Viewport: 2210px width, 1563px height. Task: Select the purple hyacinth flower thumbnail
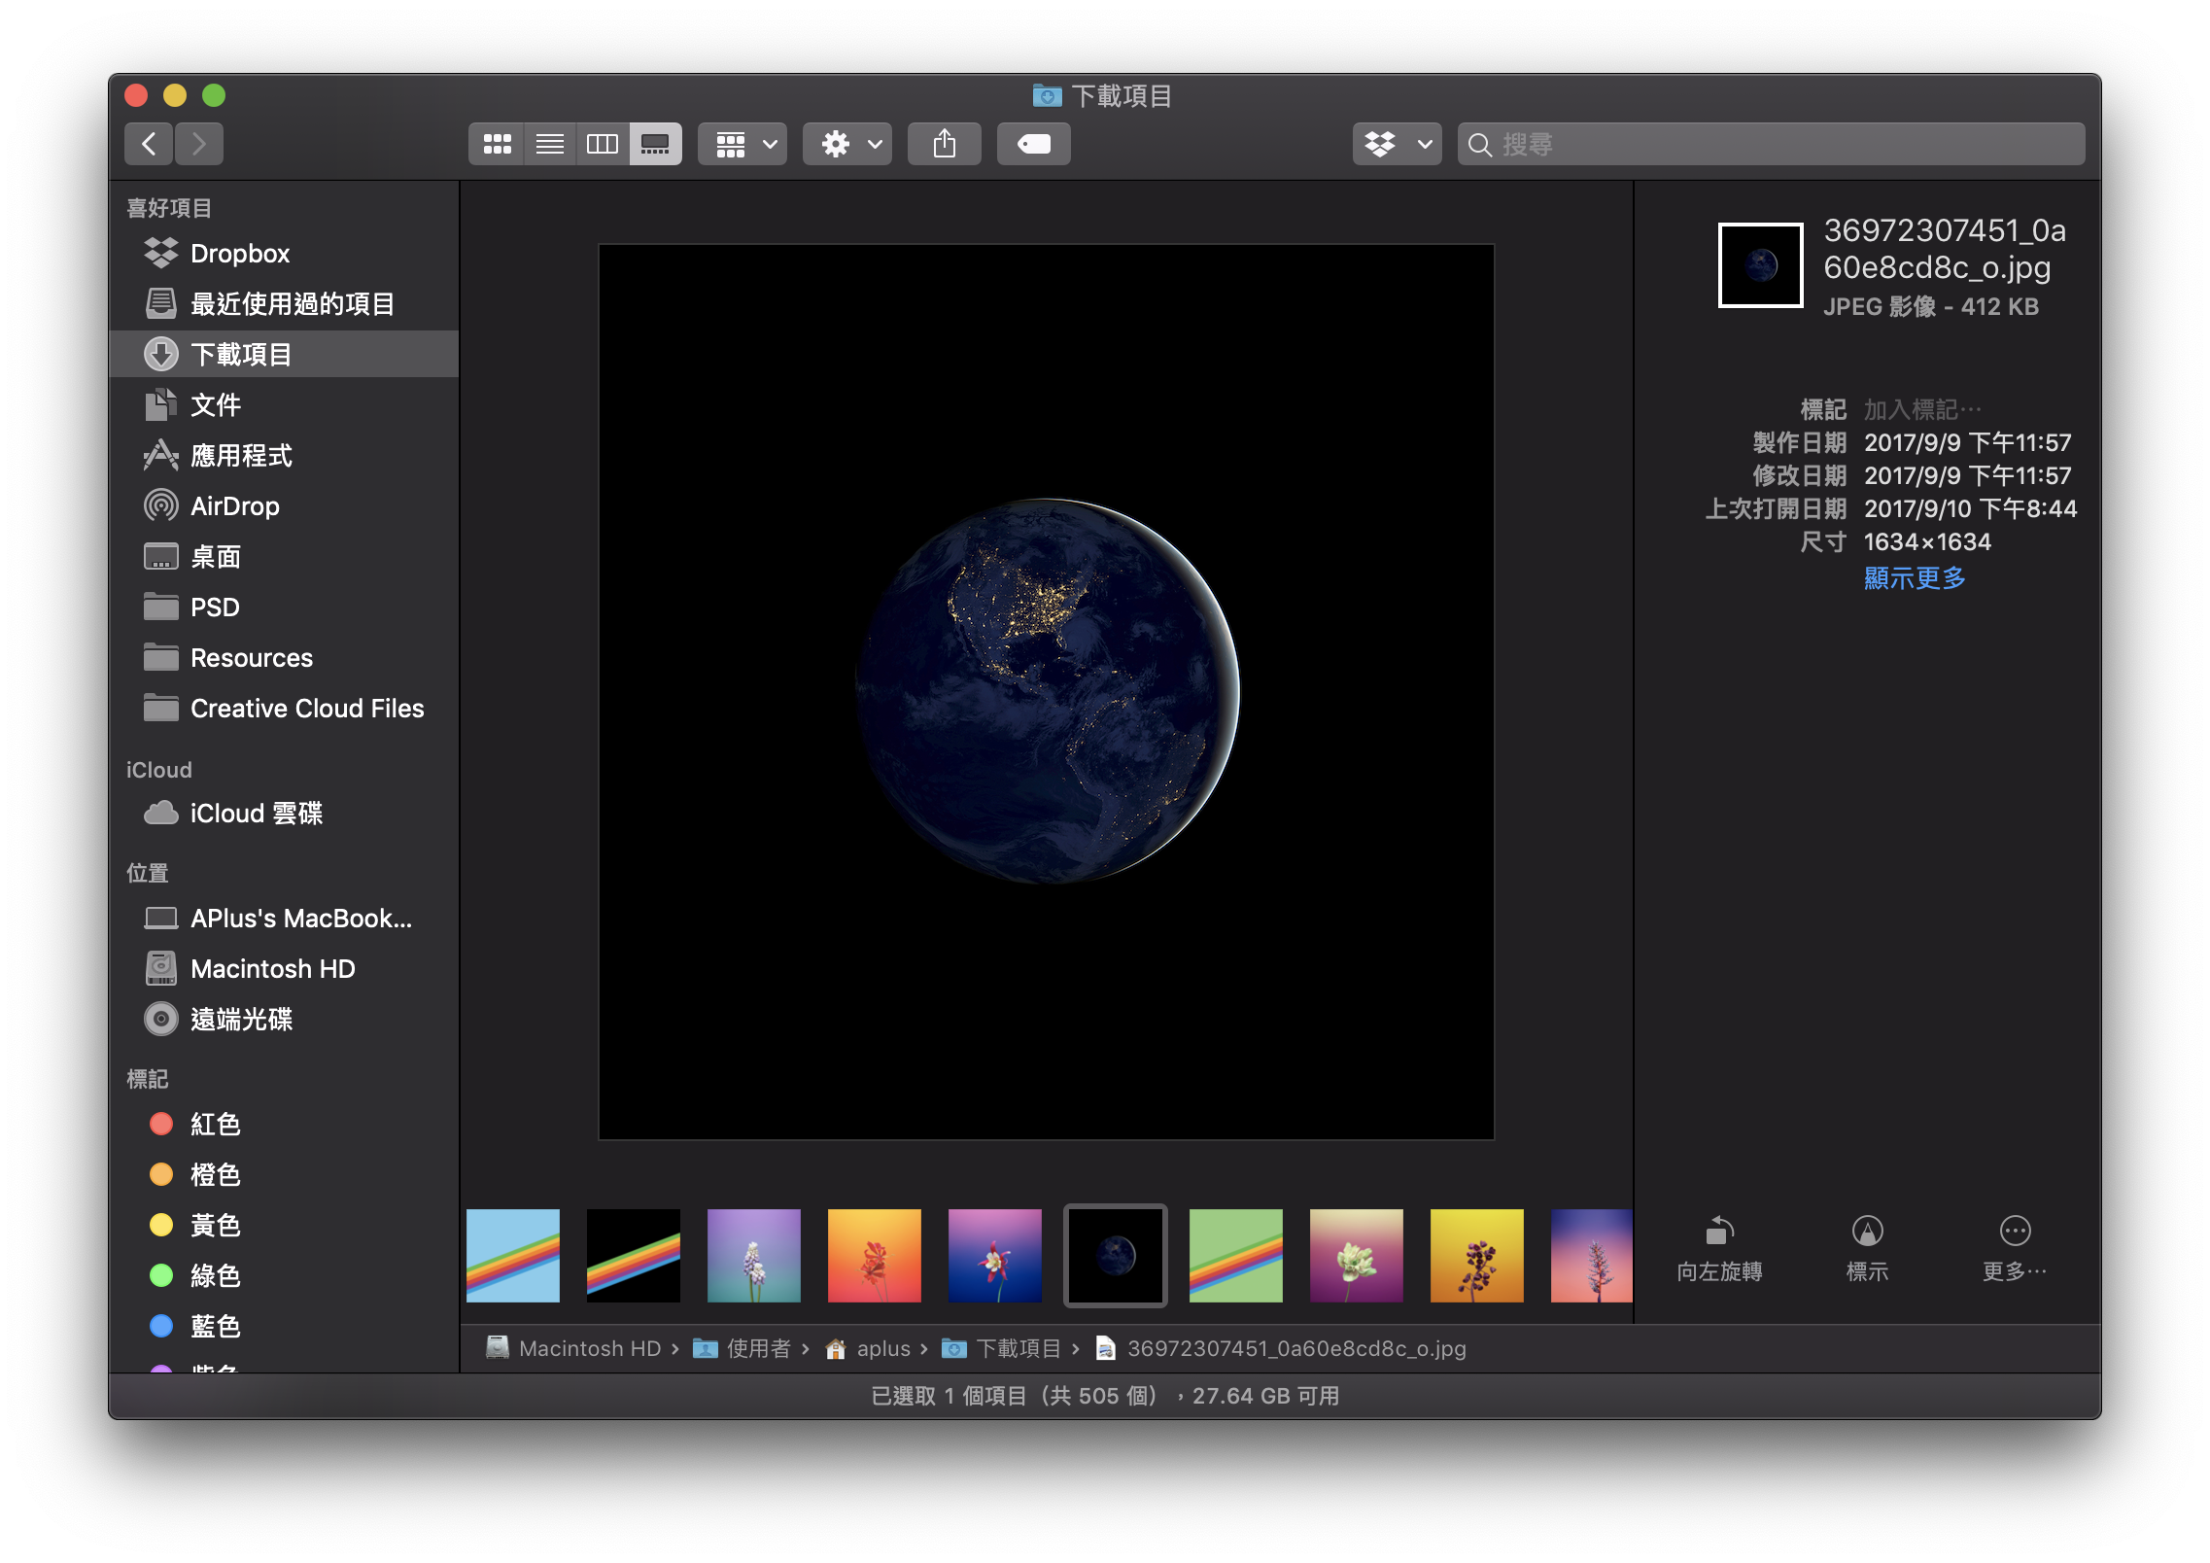click(754, 1256)
